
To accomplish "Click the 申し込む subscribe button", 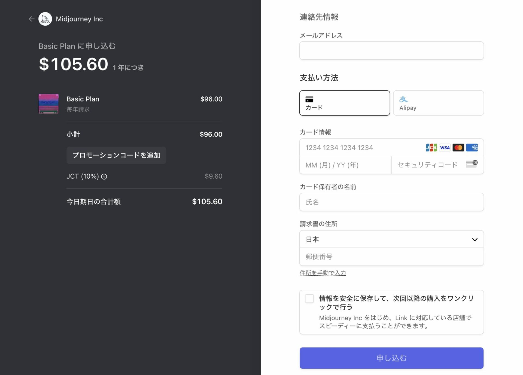I will [391, 358].
